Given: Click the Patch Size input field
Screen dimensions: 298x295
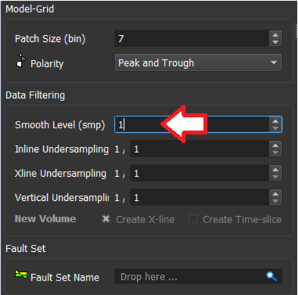Looking at the screenshot, I should click(x=192, y=38).
